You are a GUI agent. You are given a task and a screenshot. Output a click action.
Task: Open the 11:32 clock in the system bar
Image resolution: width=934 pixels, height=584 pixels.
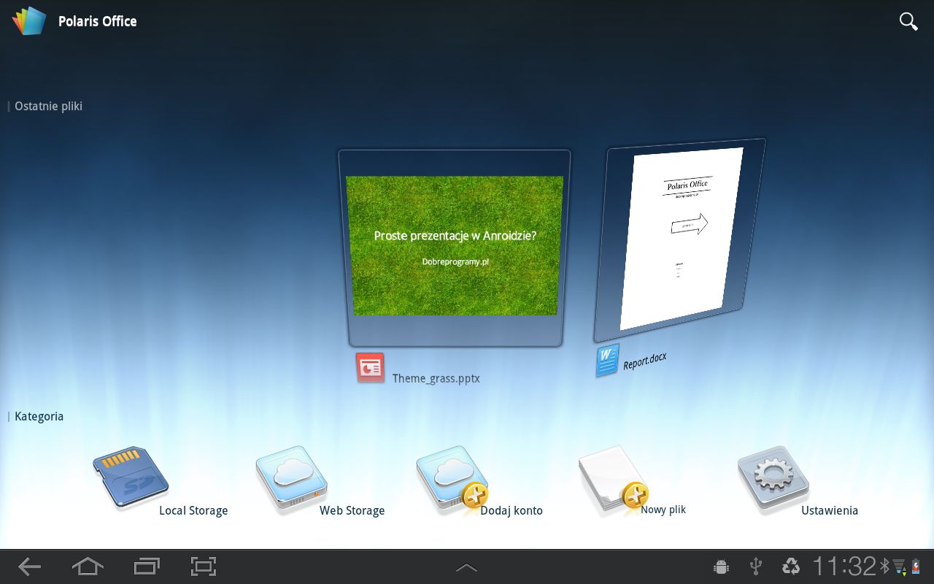pos(844,566)
